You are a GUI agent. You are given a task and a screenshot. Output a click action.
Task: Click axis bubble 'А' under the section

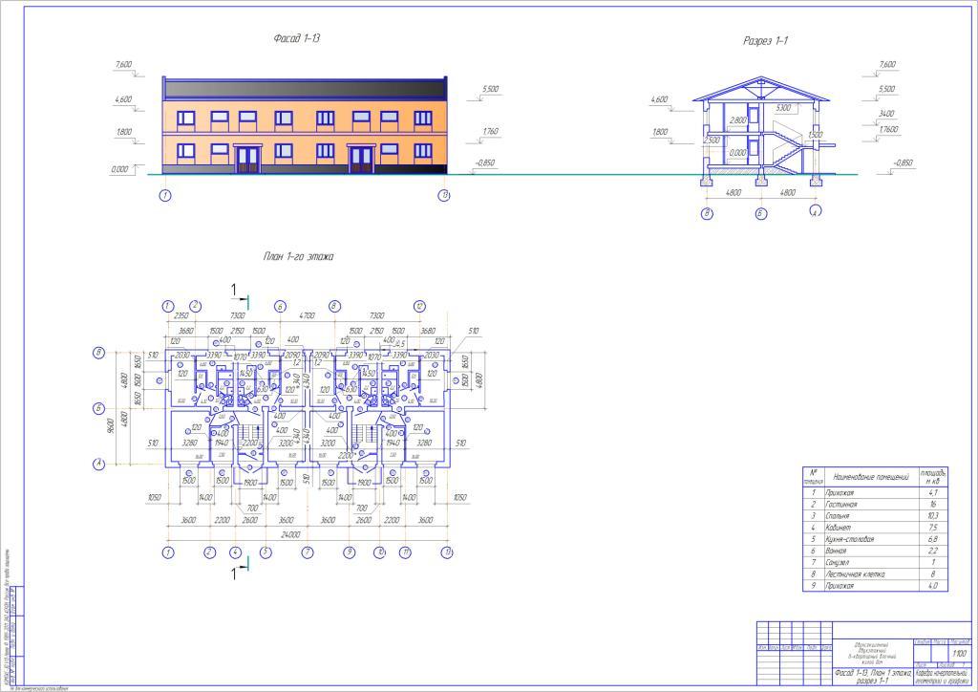(816, 211)
